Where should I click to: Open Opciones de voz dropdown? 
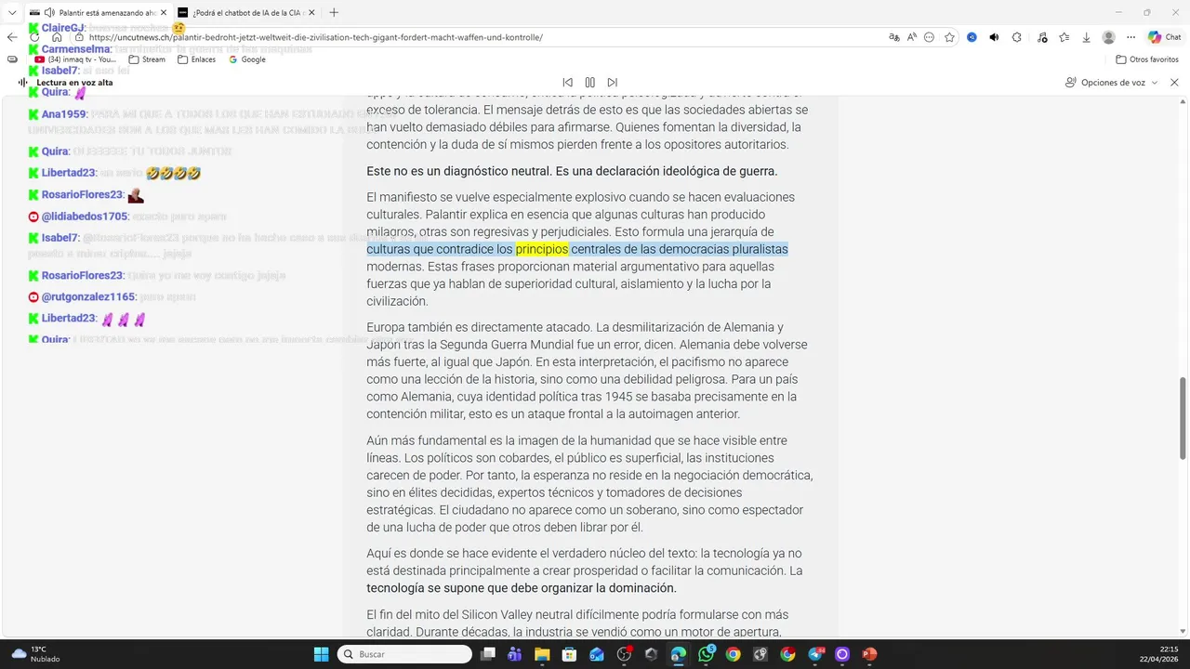1112,83
